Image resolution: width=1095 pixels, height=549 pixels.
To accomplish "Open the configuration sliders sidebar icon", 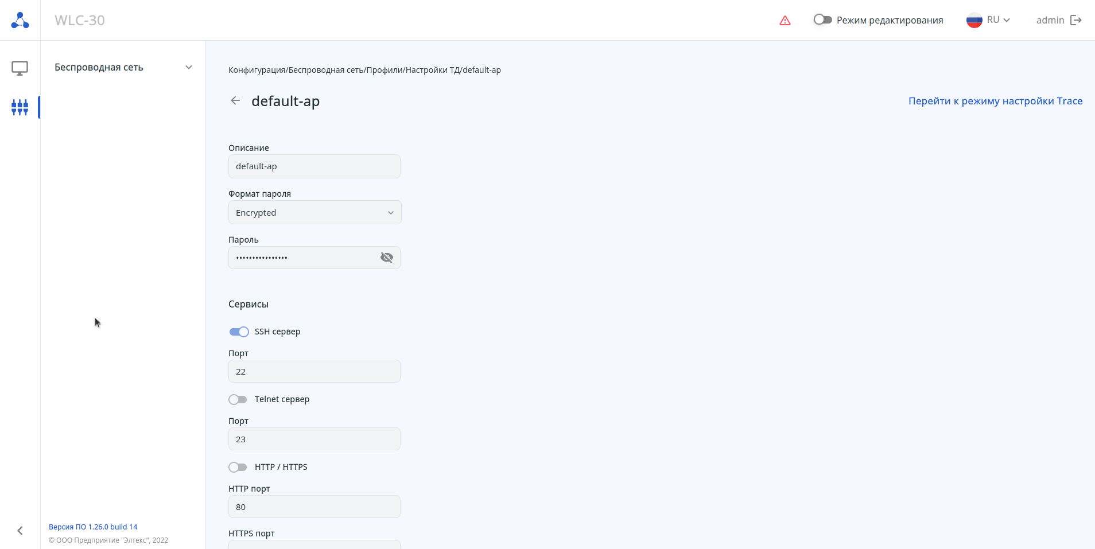I will pos(20,107).
